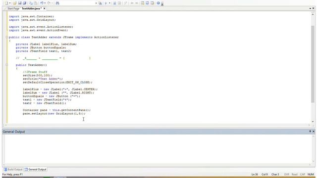Collapse the TextAdder() constructor fold marker

pyautogui.click(x=6, y=65)
